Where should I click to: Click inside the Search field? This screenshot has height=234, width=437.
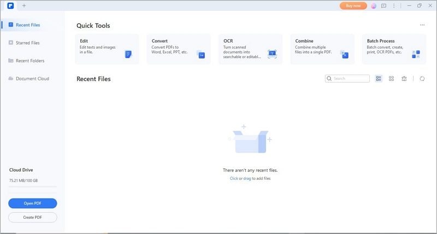tap(350, 79)
